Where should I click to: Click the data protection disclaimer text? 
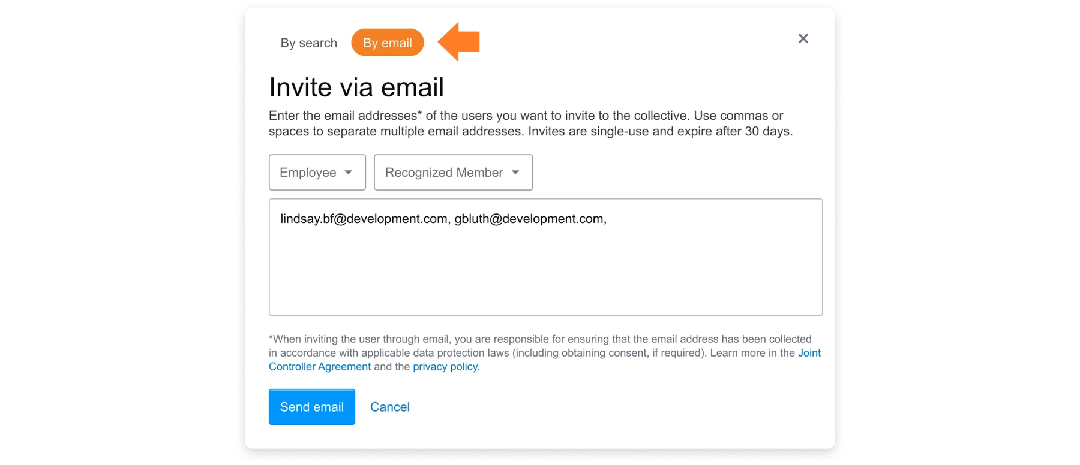pos(545,353)
